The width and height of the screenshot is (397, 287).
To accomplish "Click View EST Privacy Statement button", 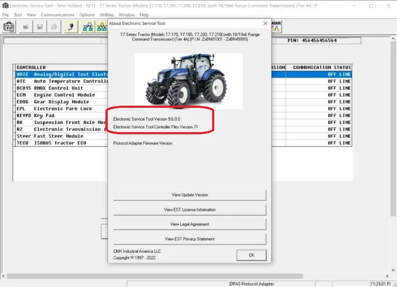I will coord(189,239).
